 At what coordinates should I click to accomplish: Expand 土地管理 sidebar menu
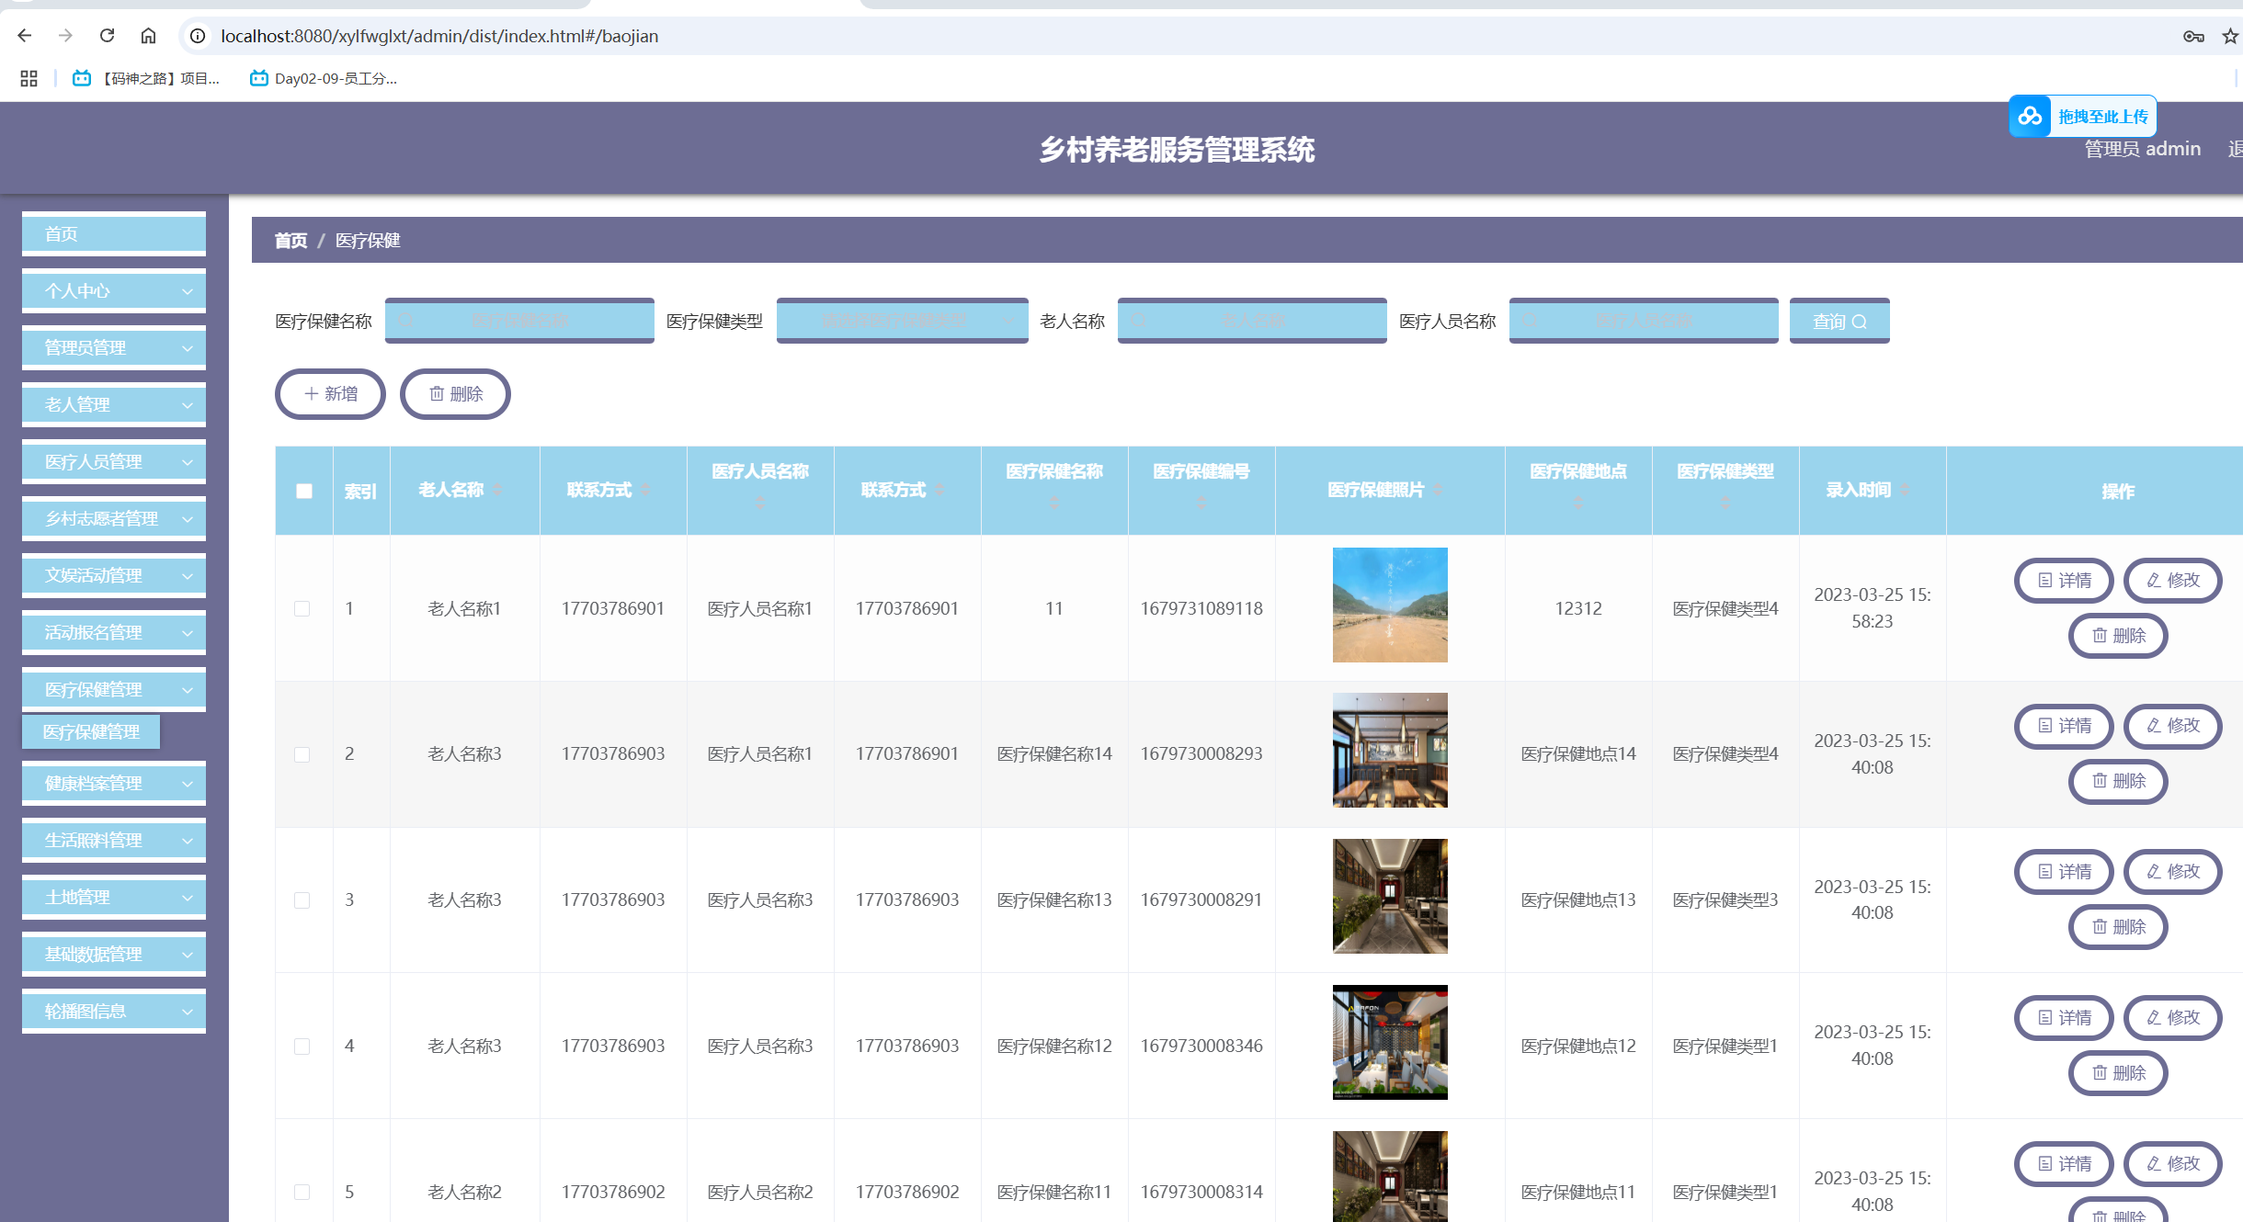114,898
